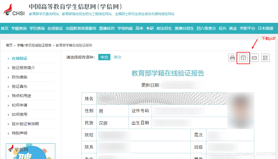
Task: Click 教育部学籍在线验证报告 breadcrumb
Action: (x=74, y=45)
